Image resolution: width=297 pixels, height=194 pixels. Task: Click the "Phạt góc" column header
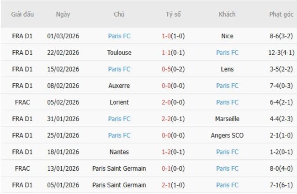pos(281,14)
